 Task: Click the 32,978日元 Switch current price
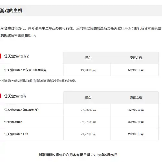[x=88, y=122]
